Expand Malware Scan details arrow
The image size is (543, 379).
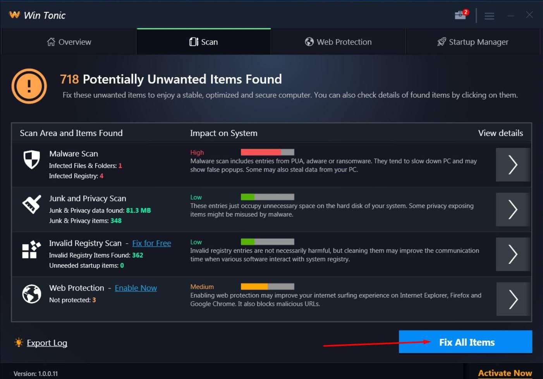pos(512,165)
